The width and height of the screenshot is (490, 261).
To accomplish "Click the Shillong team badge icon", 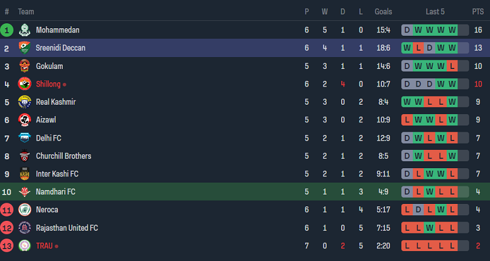I will [x=24, y=84].
